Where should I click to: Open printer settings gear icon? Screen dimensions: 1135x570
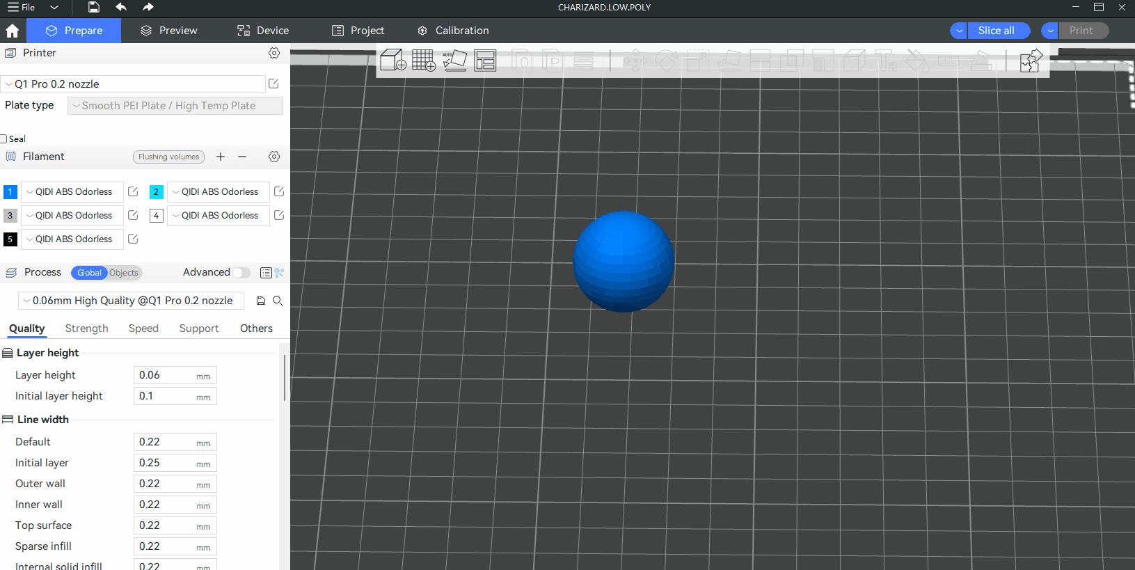coord(274,53)
